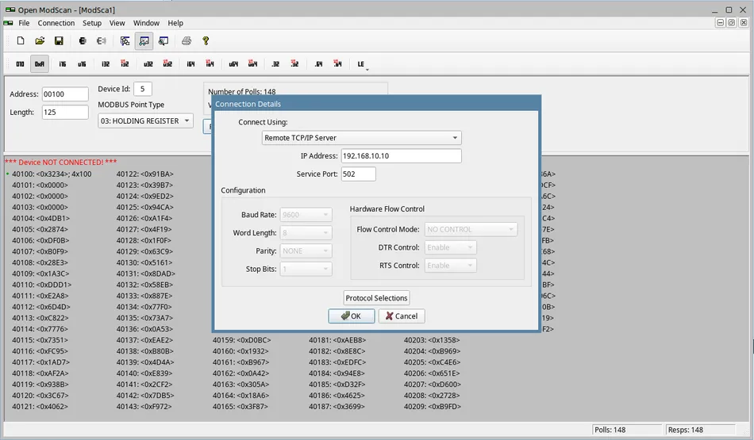Image resolution: width=754 pixels, height=440 pixels.
Task: Click the Connect plug toolbar icon
Action: (83, 41)
